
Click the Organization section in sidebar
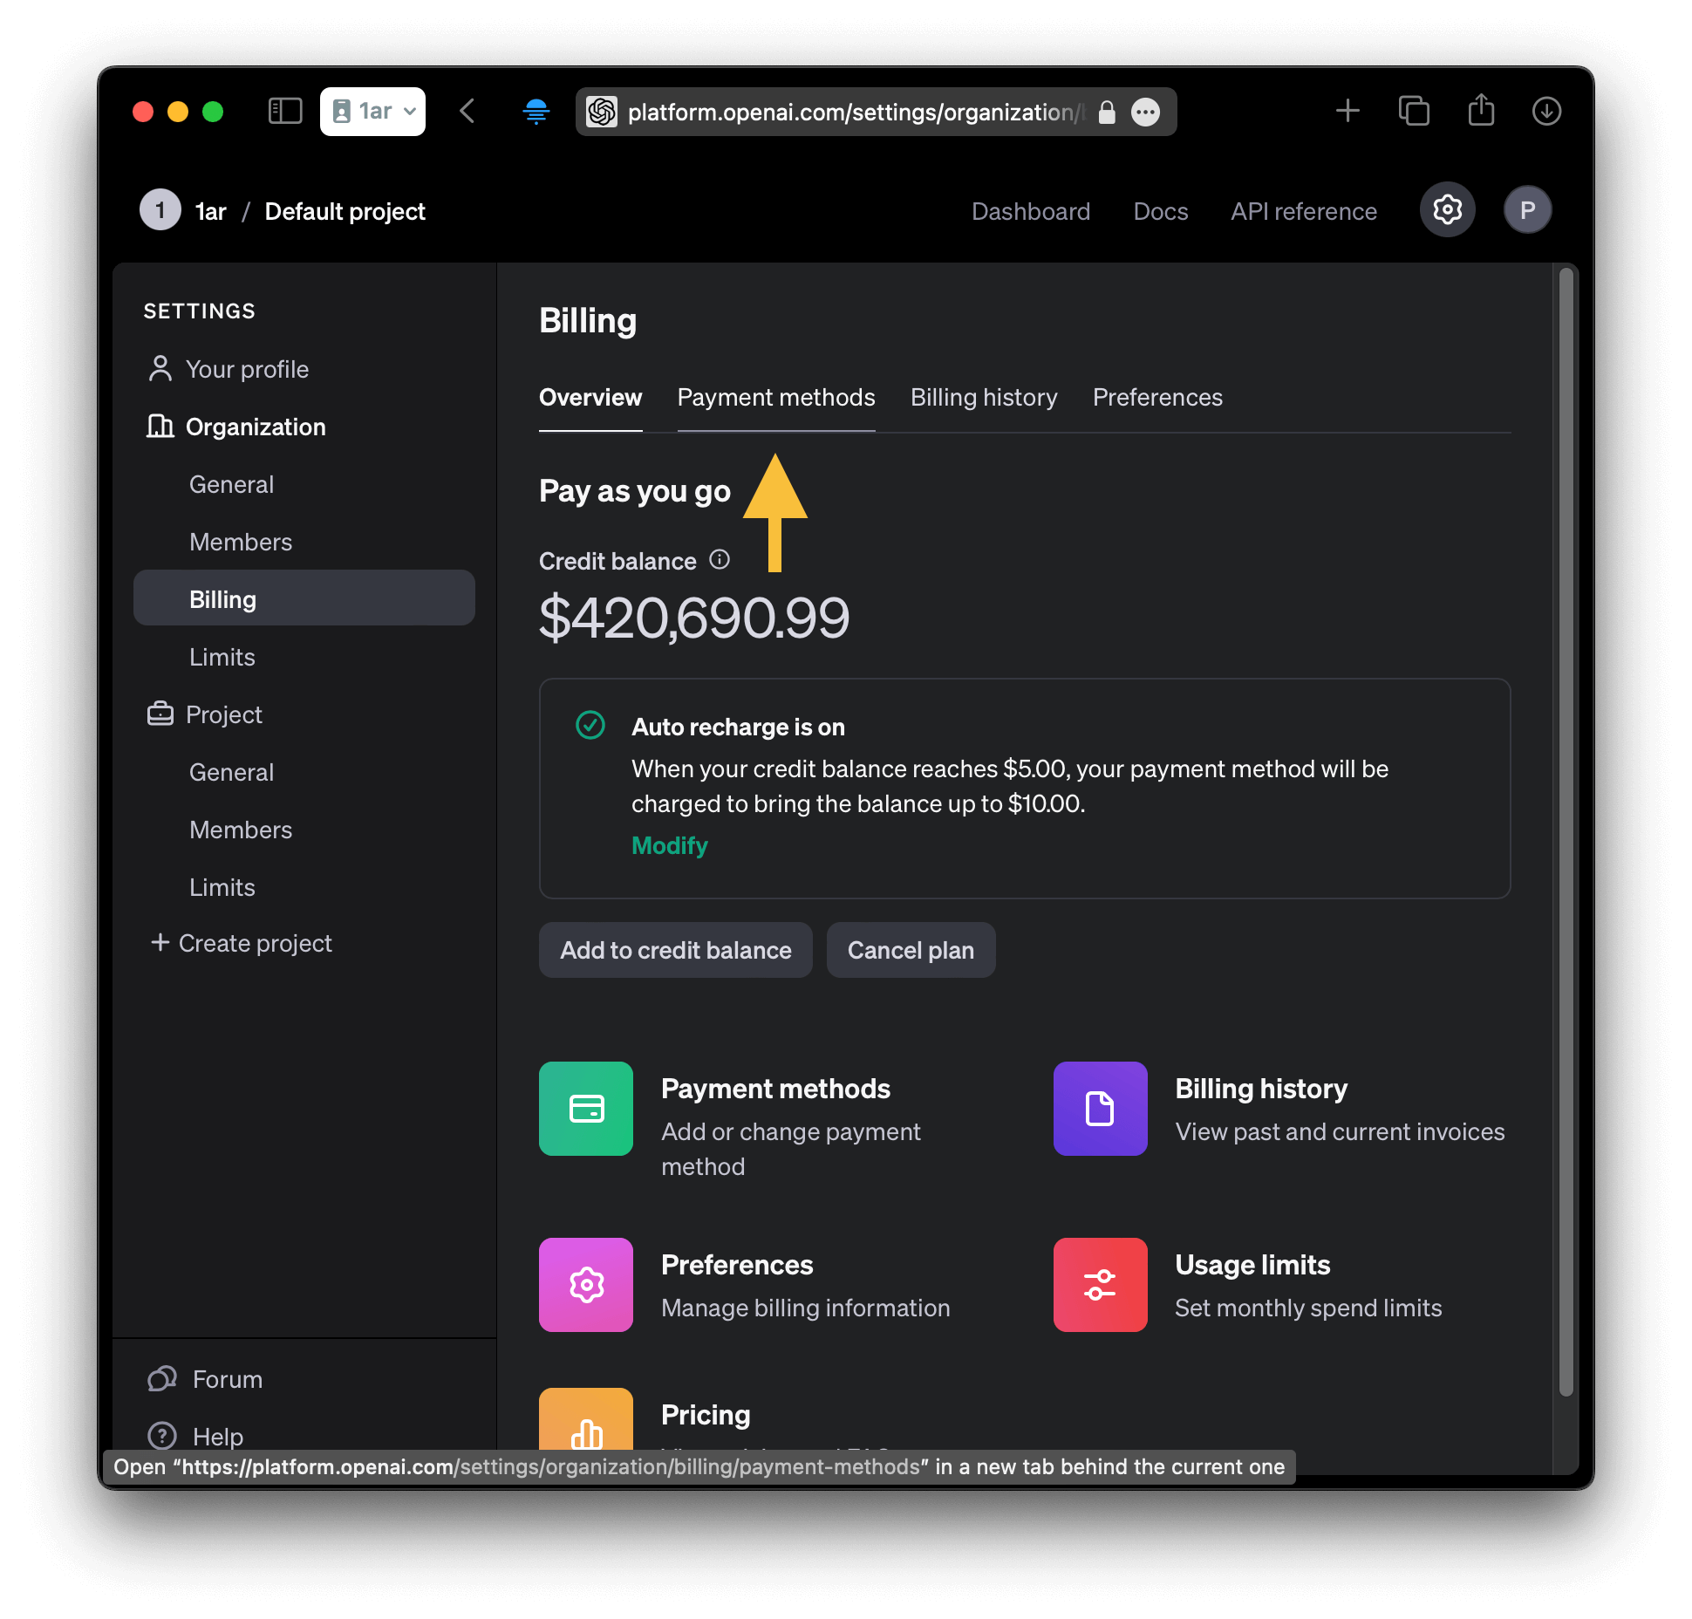pyautogui.click(x=235, y=427)
